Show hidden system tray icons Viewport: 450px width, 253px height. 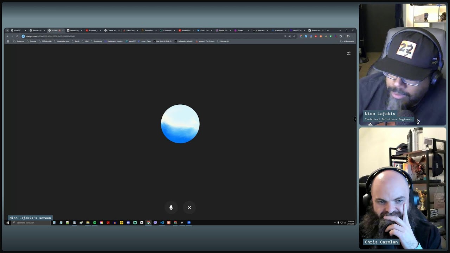(335, 223)
